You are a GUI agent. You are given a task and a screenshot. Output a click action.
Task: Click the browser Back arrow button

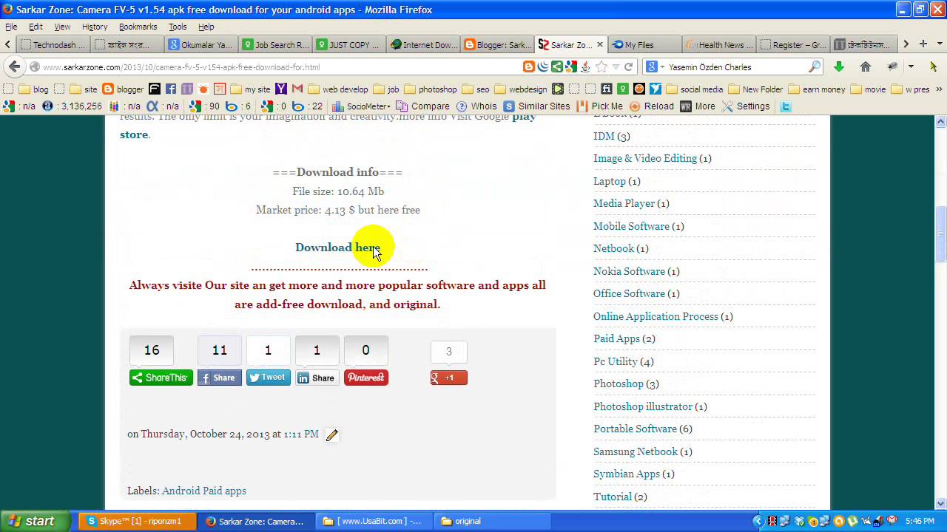point(14,66)
